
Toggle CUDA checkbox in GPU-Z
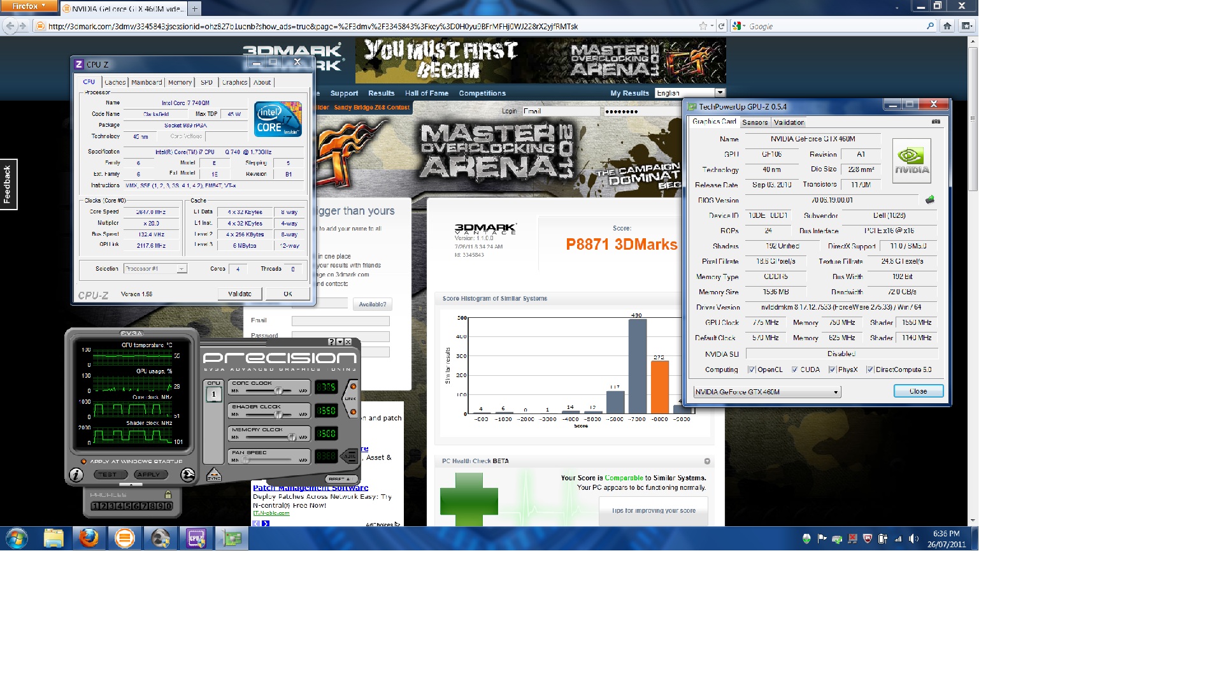coord(794,369)
